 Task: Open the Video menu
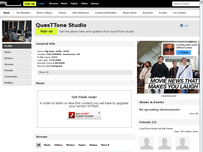[84, 4]
